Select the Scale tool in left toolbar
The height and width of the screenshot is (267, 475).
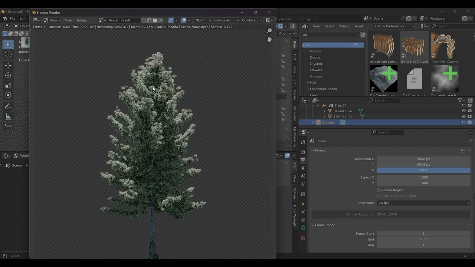point(8,85)
